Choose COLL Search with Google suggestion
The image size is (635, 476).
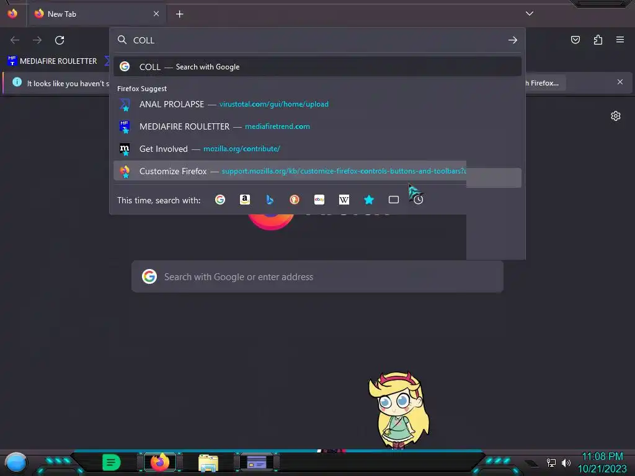(x=317, y=67)
